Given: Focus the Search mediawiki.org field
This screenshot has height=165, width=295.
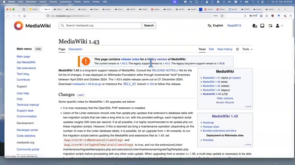Looking at the screenshot, I should point(100,26).
